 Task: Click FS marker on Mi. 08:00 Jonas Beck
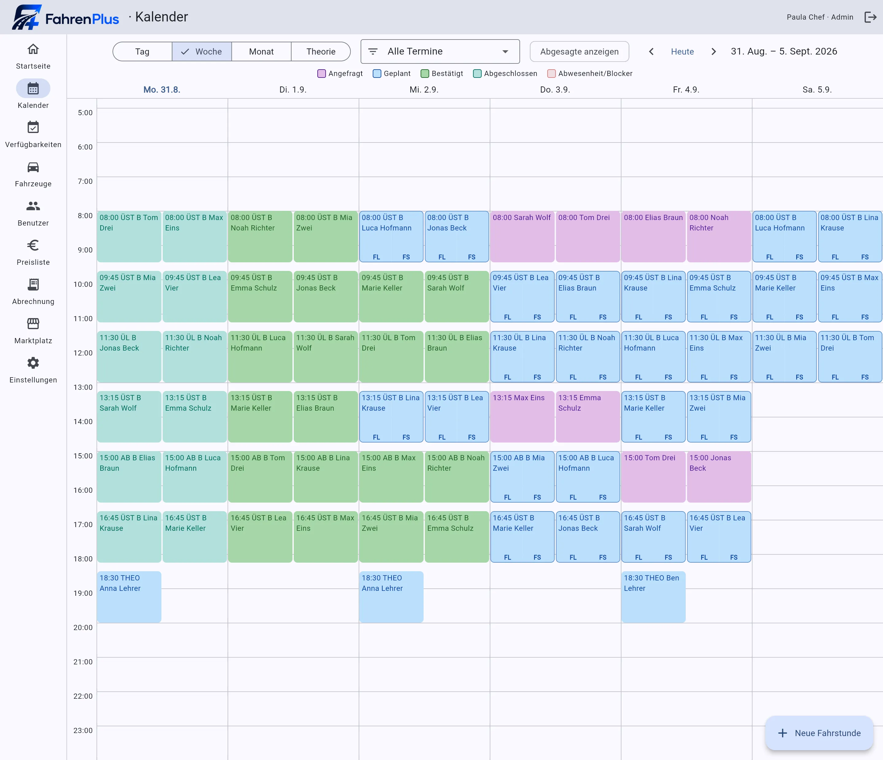click(x=472, y=257)
